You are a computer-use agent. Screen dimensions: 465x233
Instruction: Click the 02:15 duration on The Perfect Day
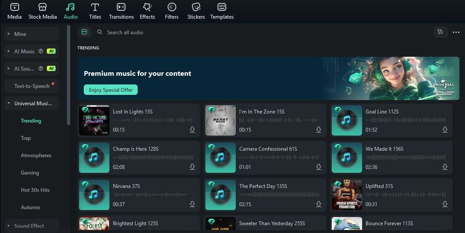245,204
